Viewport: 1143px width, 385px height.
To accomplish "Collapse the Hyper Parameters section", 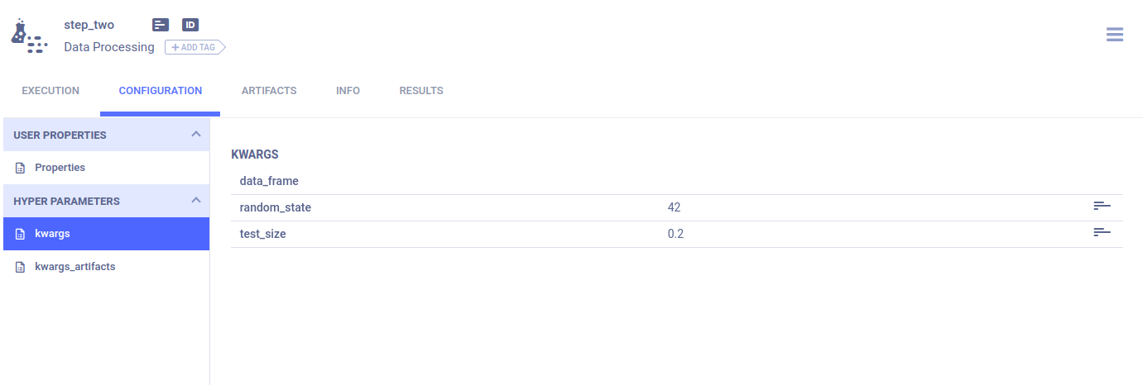I will tap(195, 200).
